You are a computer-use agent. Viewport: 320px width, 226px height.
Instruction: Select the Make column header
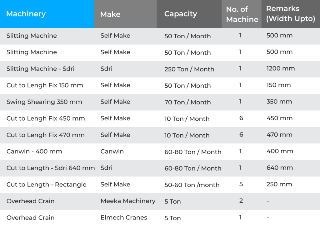pos(110,14)
